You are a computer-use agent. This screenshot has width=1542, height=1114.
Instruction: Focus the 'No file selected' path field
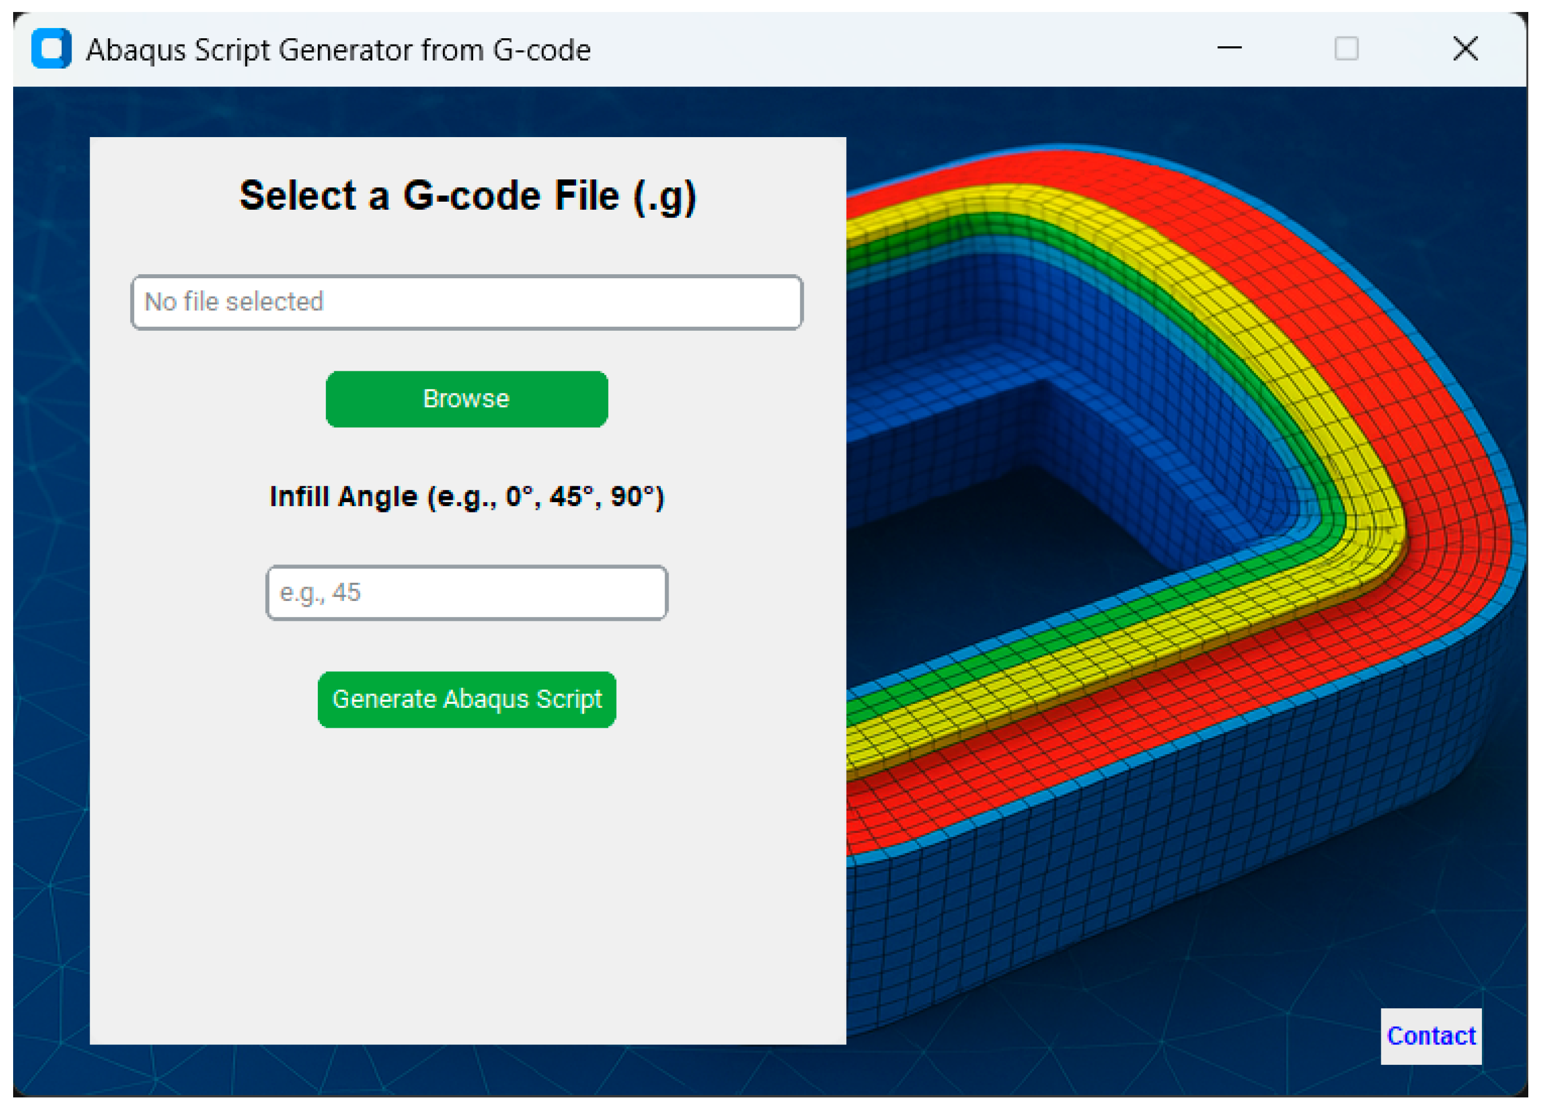coord(466,302)
